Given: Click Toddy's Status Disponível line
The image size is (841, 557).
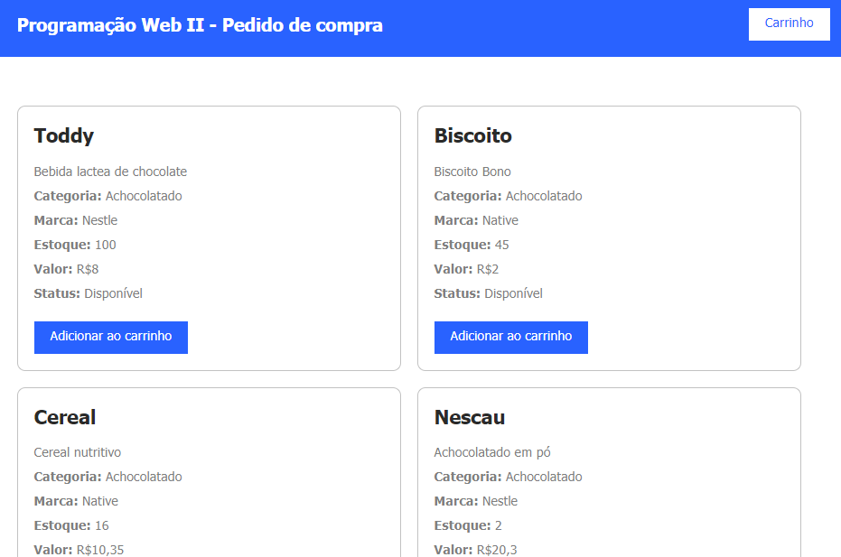Looking at the screenshot, I should 89,293.
